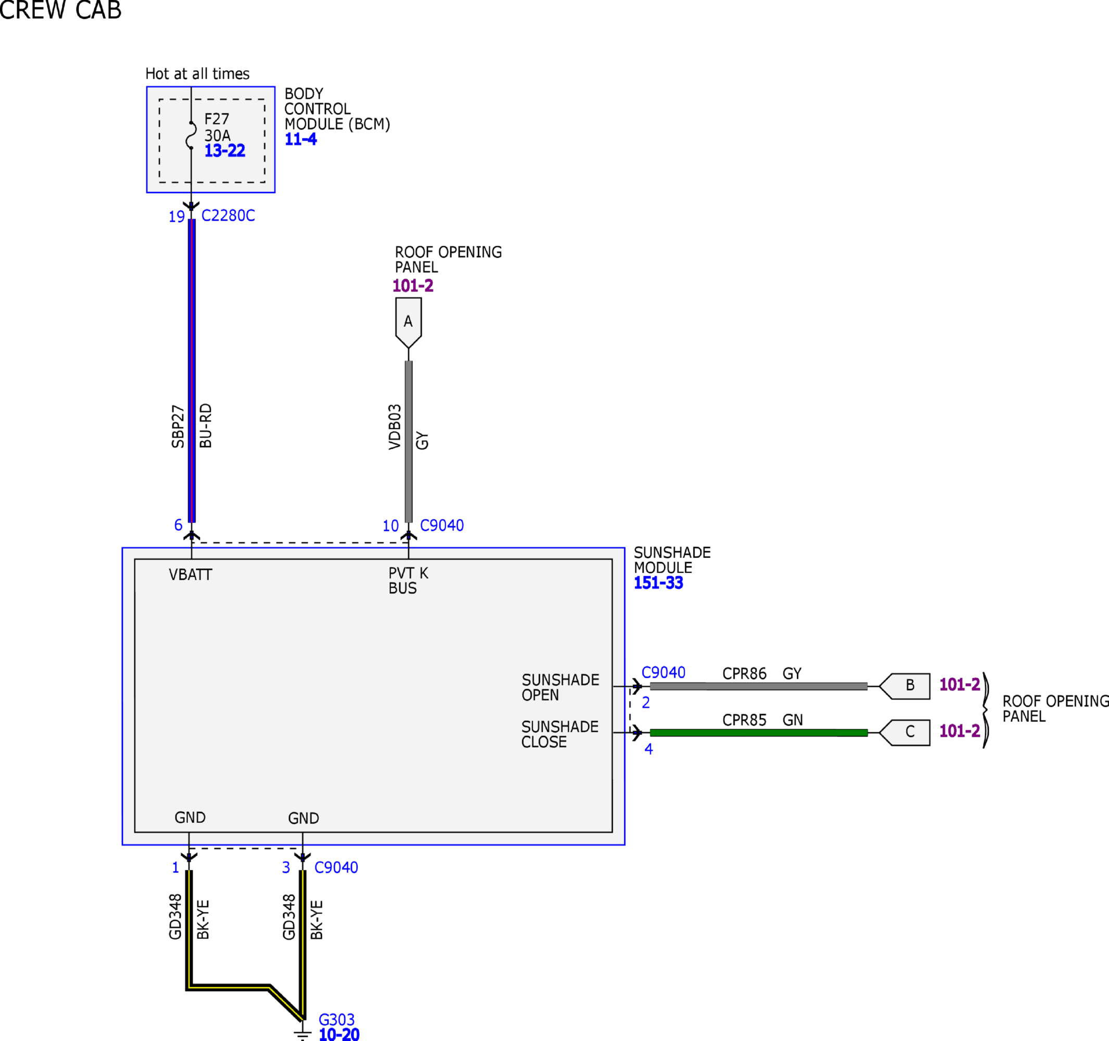This screenshot has height=1041, width=1109.
Task: Click C9040 label next to pin 10
Action: coord(442,526)
